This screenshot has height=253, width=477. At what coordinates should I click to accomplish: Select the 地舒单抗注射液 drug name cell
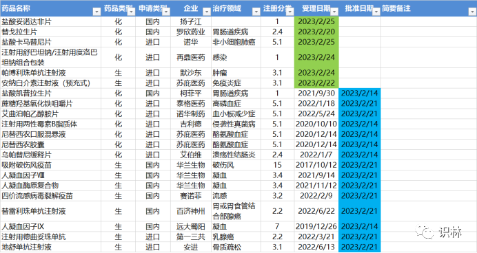click(50, 247)
